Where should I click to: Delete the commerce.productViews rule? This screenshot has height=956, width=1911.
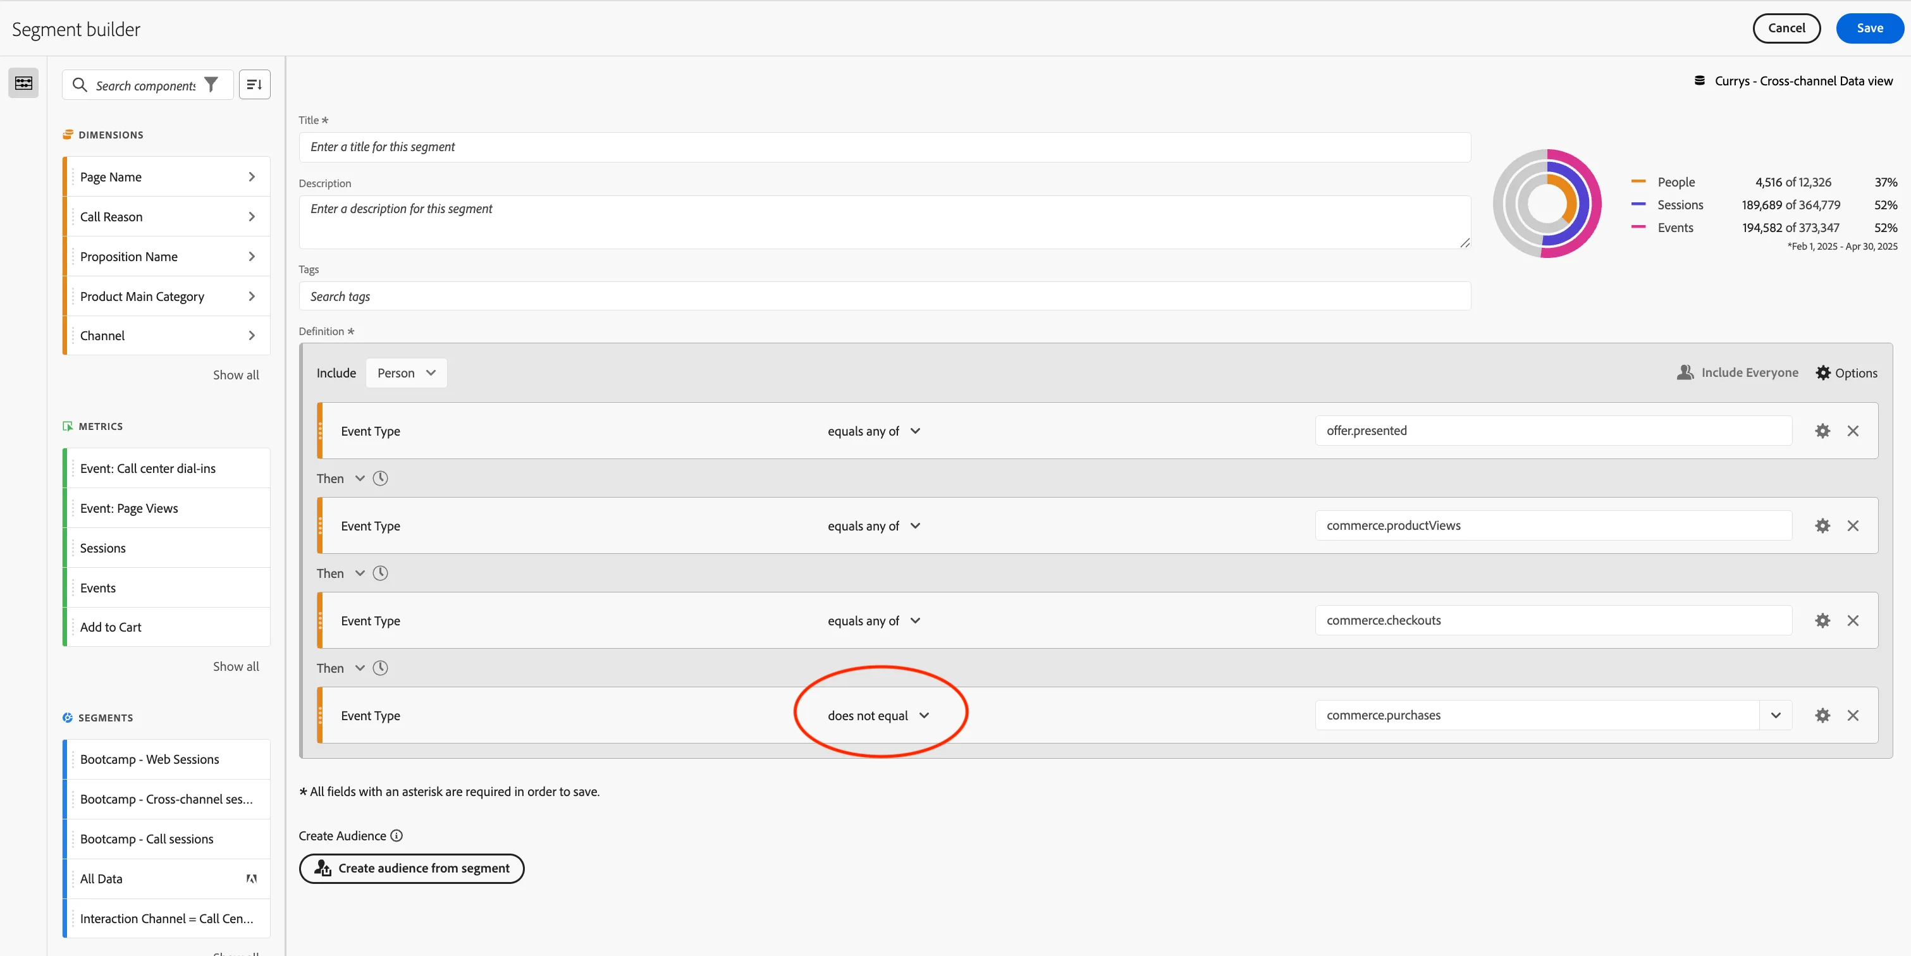coord(1852,526)
